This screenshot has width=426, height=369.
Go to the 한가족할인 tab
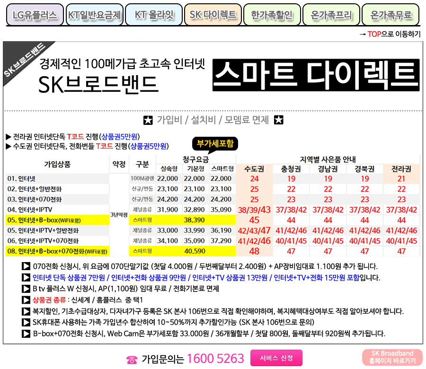tap(272, 15)
